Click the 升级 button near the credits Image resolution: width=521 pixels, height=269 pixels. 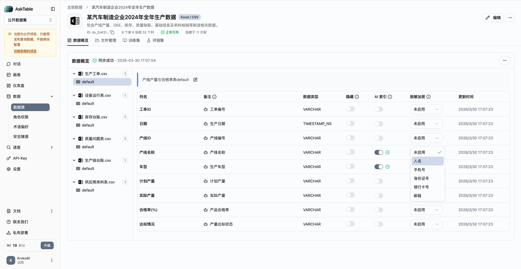click(x=47, y=245)
